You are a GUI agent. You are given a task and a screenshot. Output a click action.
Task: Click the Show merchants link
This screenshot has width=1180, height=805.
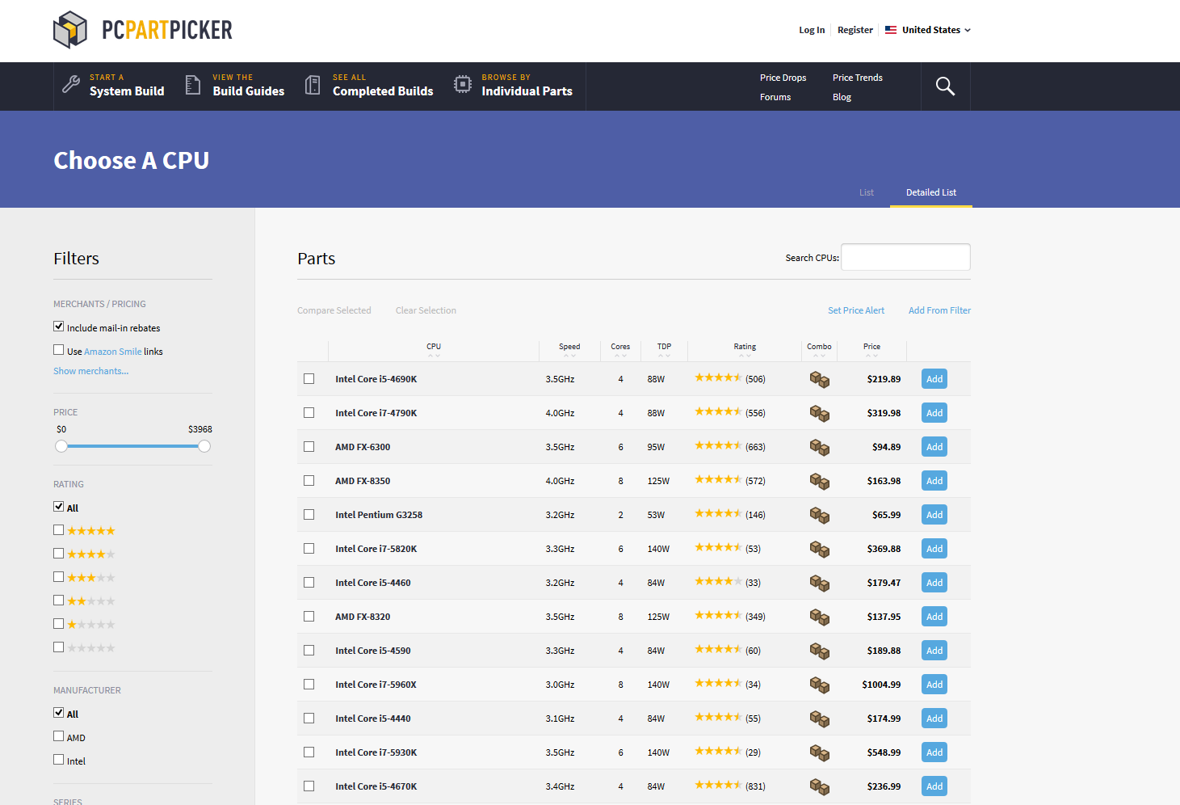tap(90, 370)
